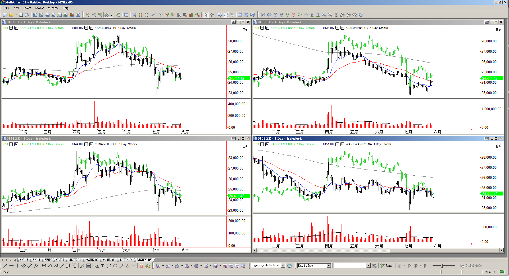509x280 pixels.
Task: Select the hand pan tool icon
Action: coord(361,15)
